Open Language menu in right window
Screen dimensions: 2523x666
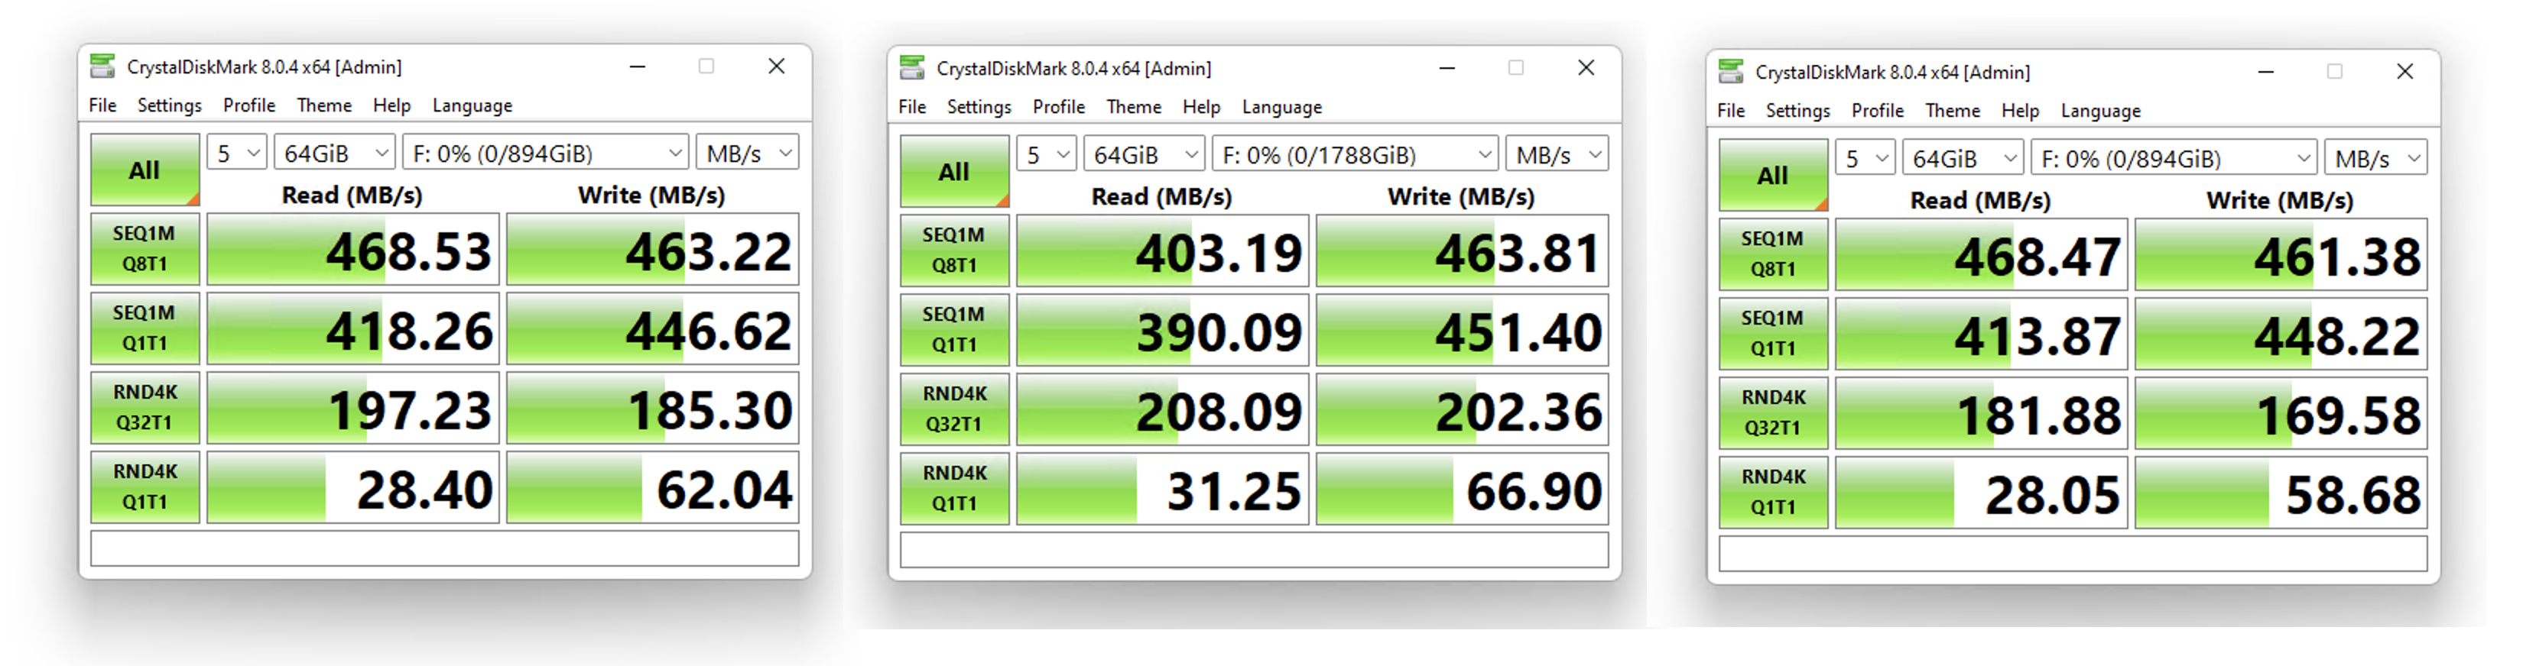coord(2100,111)
